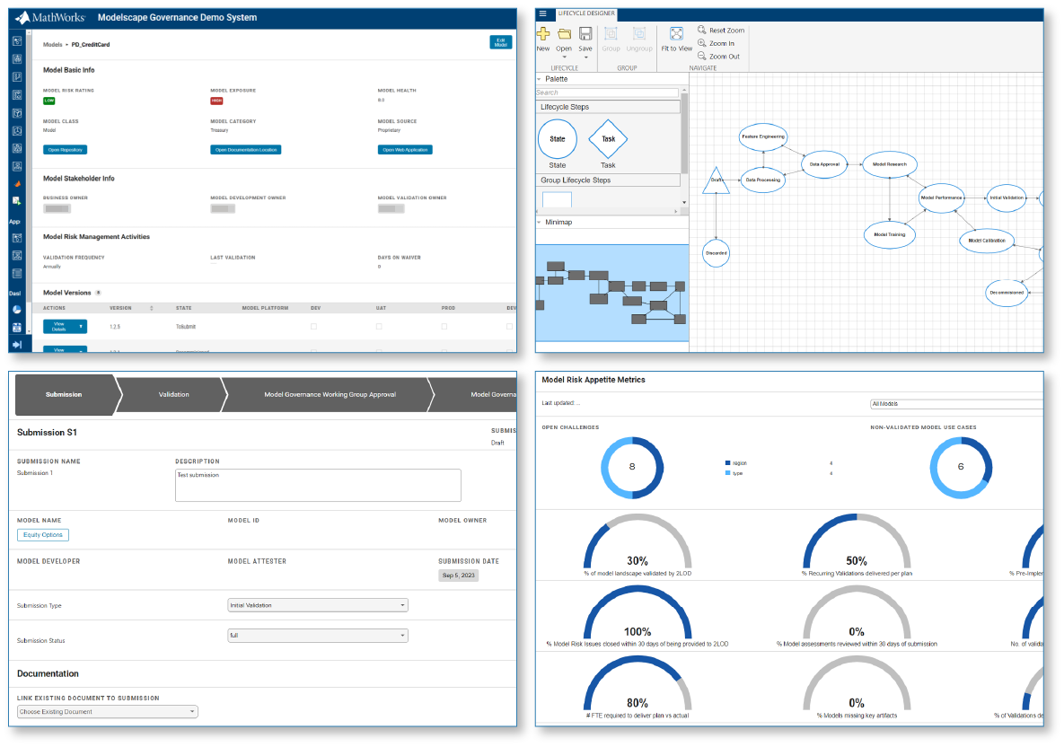
Task: Open the hamburger menu in Lifecycle Designer
Action: (542, 13)
